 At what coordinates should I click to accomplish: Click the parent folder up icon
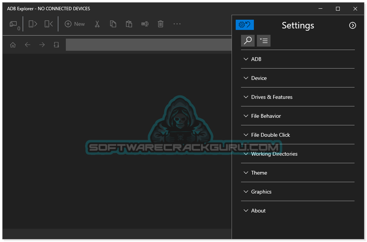[56, 45]
